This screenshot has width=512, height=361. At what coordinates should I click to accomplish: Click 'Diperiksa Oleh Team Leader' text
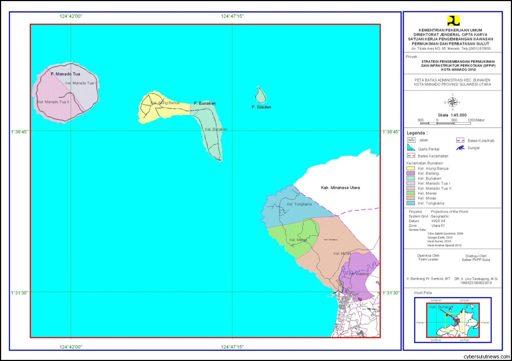point(428,257)
